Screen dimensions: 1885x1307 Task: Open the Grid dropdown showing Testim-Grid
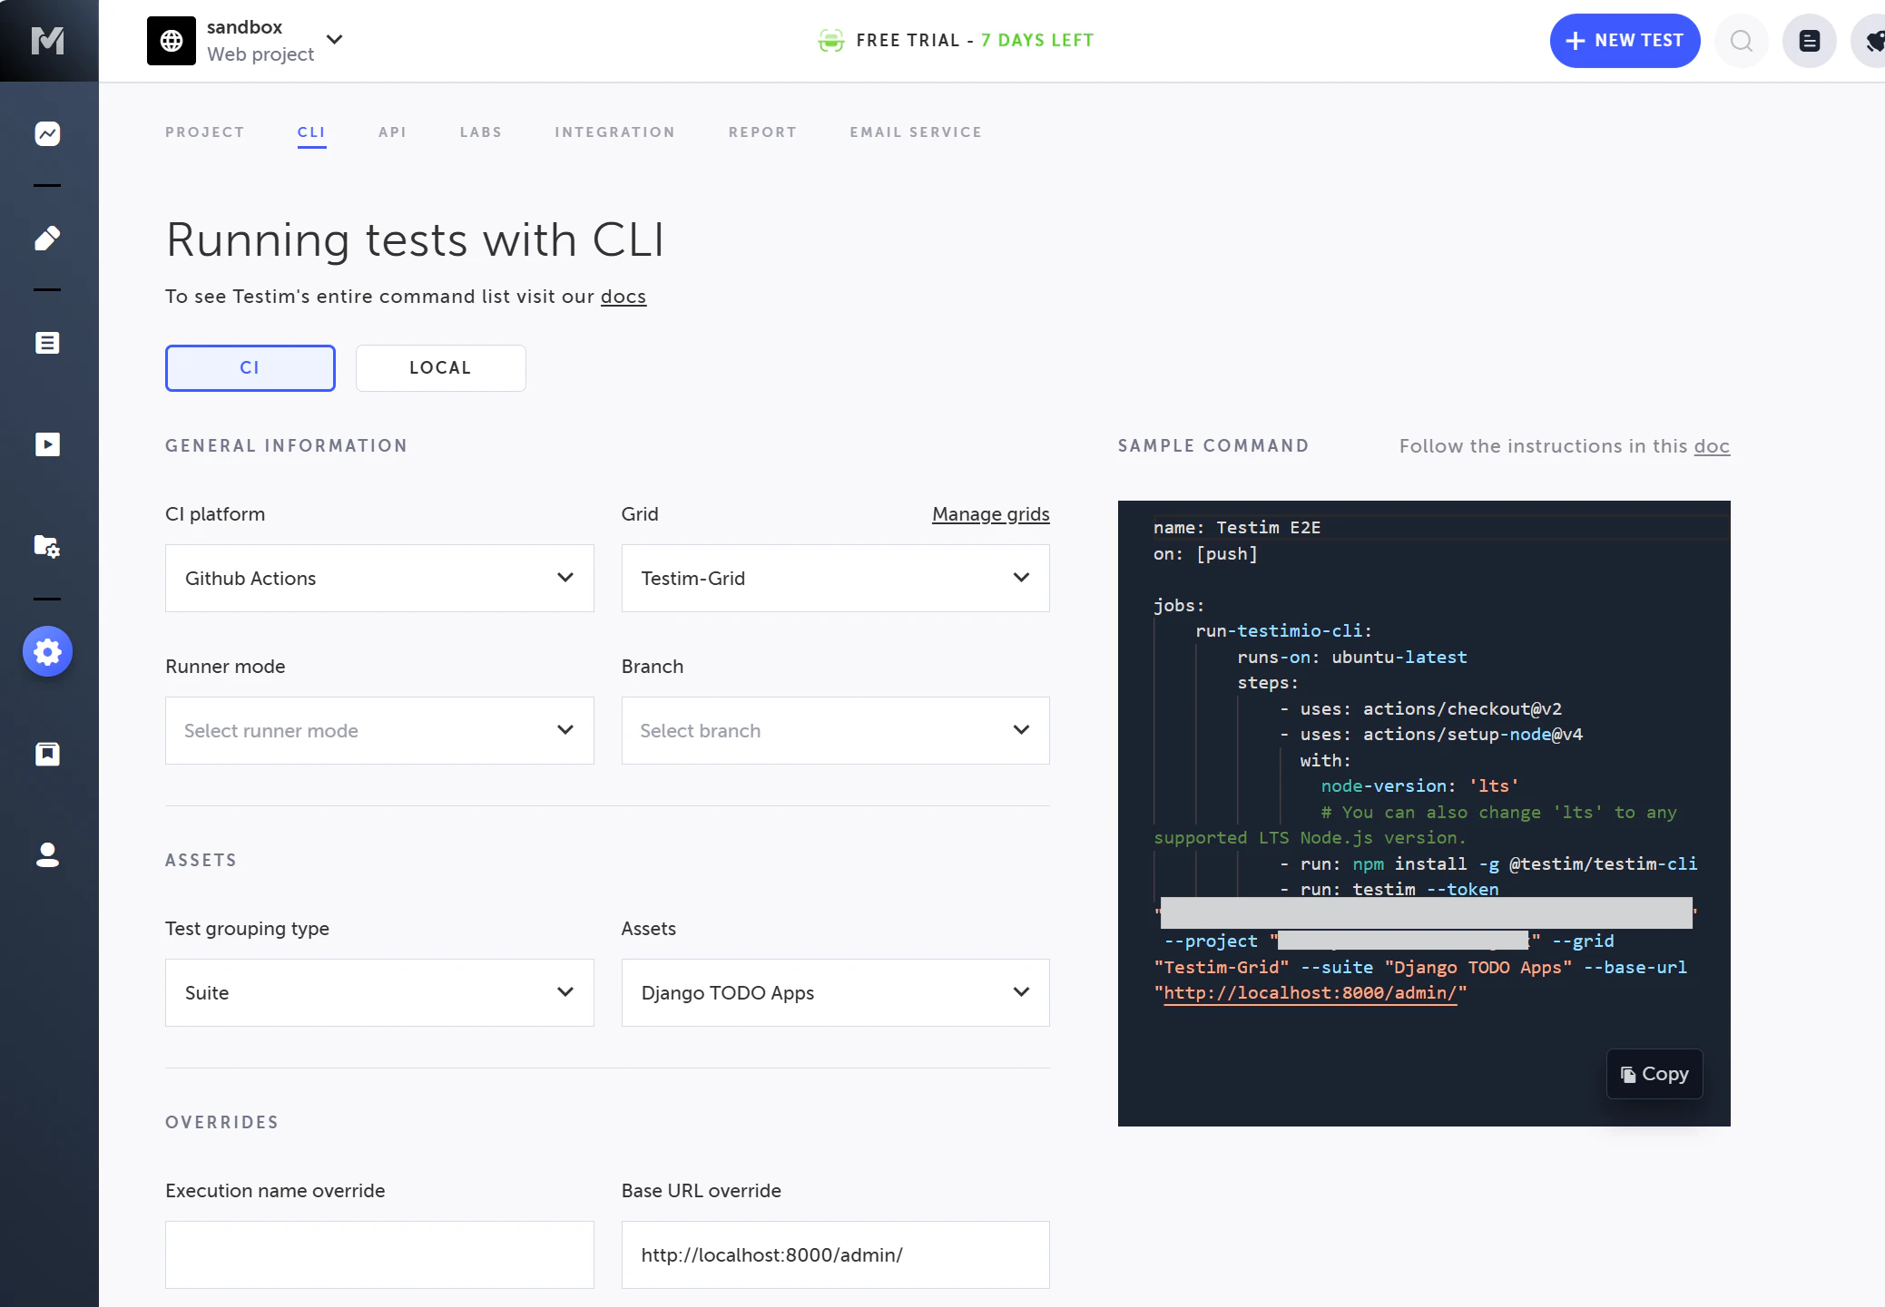click(x=835, y=578)
